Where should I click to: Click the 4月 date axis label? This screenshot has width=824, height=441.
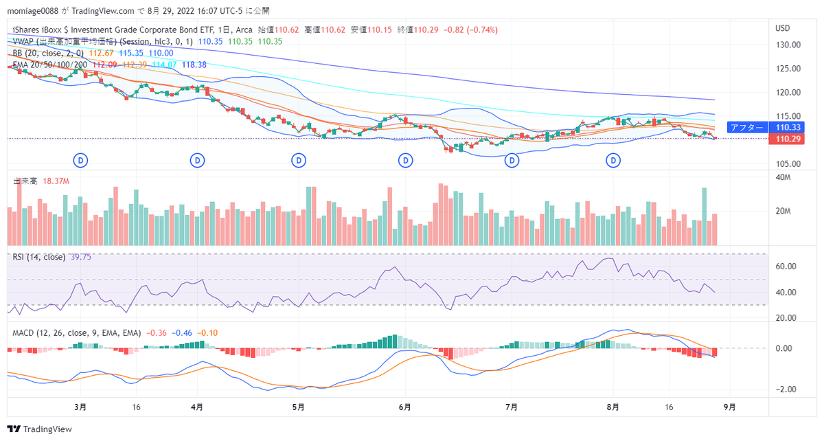tap(197, 407)
